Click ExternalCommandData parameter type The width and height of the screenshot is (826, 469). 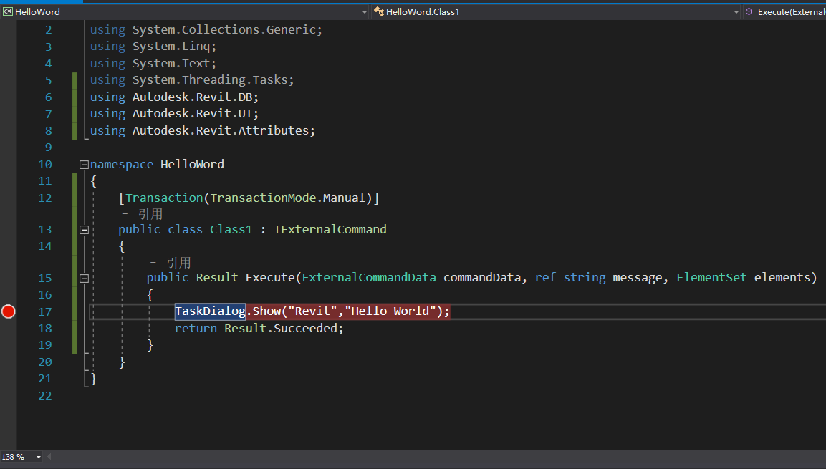pyautogui.click(x=369, y=277)
